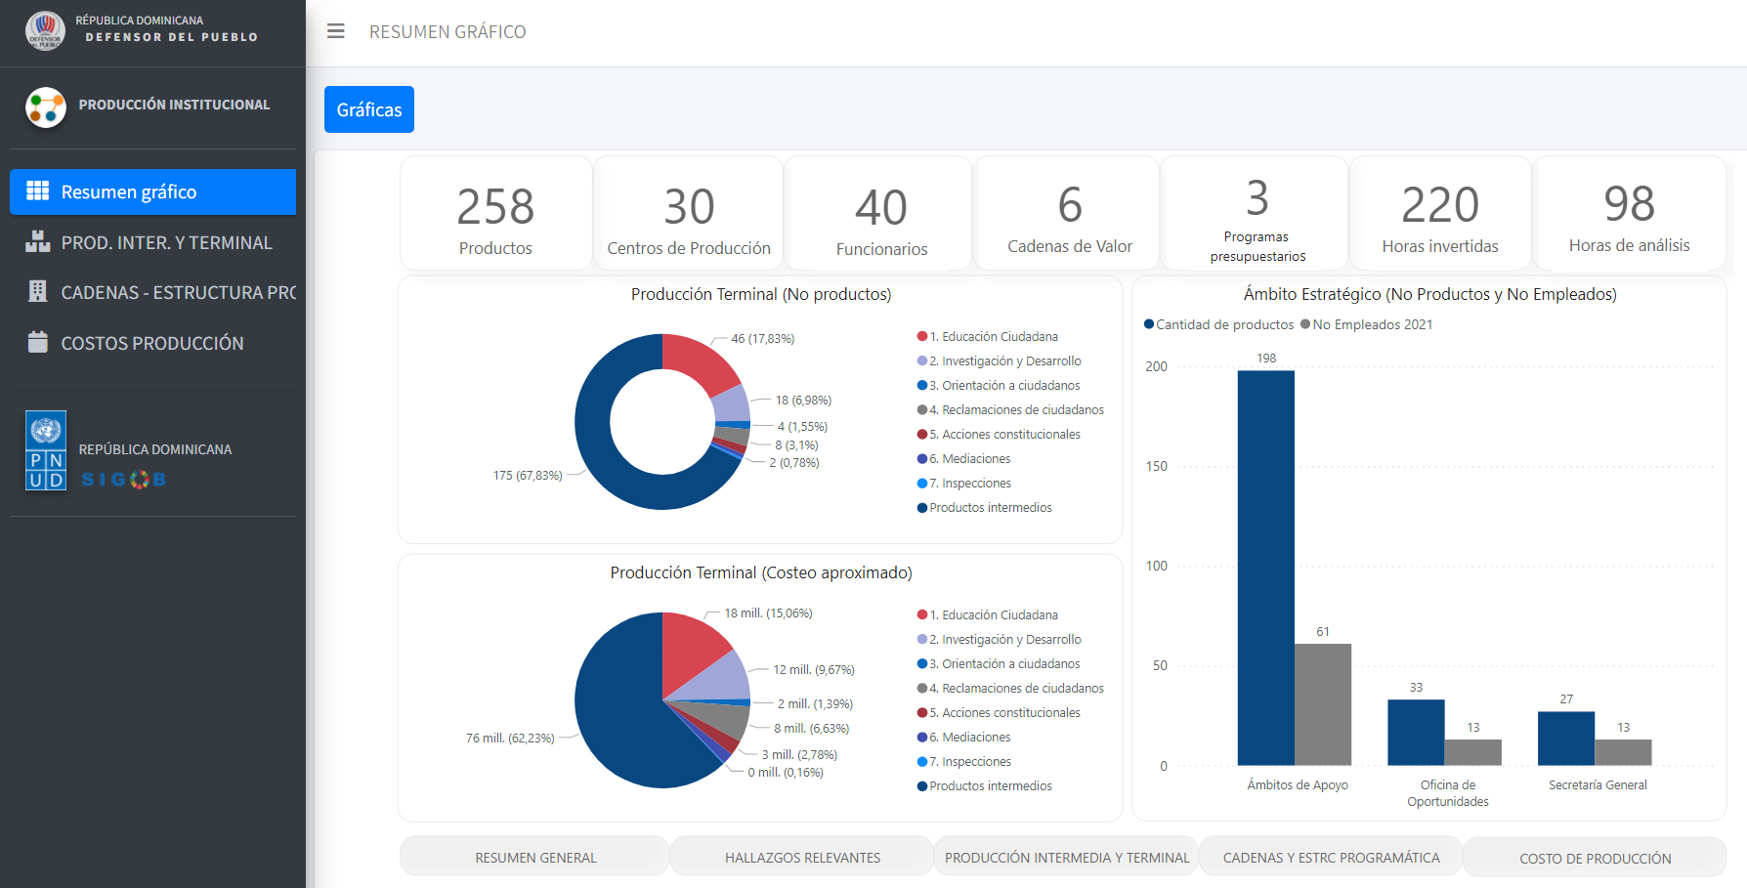Image resolution: width=1747 pixels, height=888 pixels.
Task: Click the Defensor del Pueblo logo
Action: pyautogui.click(x=45, y=30)
